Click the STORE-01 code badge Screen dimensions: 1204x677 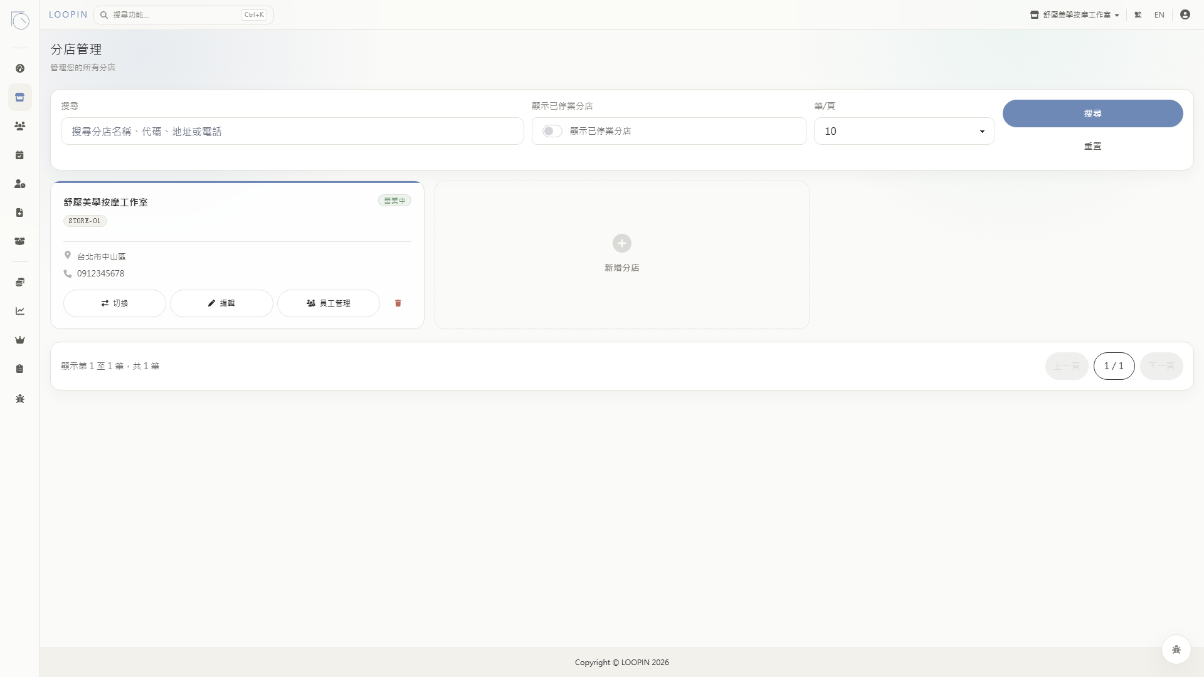(x=85, y=221)
